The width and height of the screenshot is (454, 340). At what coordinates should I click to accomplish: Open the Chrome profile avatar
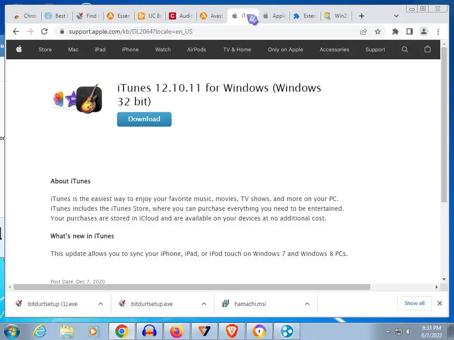(x=423, y=31)
